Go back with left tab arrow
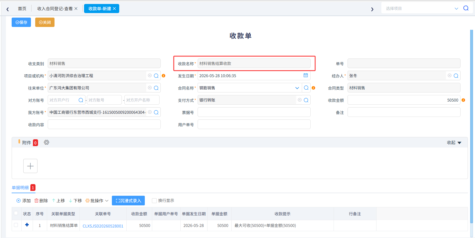The height and width of the screenshot is (238, 475). tap(8, 9)
